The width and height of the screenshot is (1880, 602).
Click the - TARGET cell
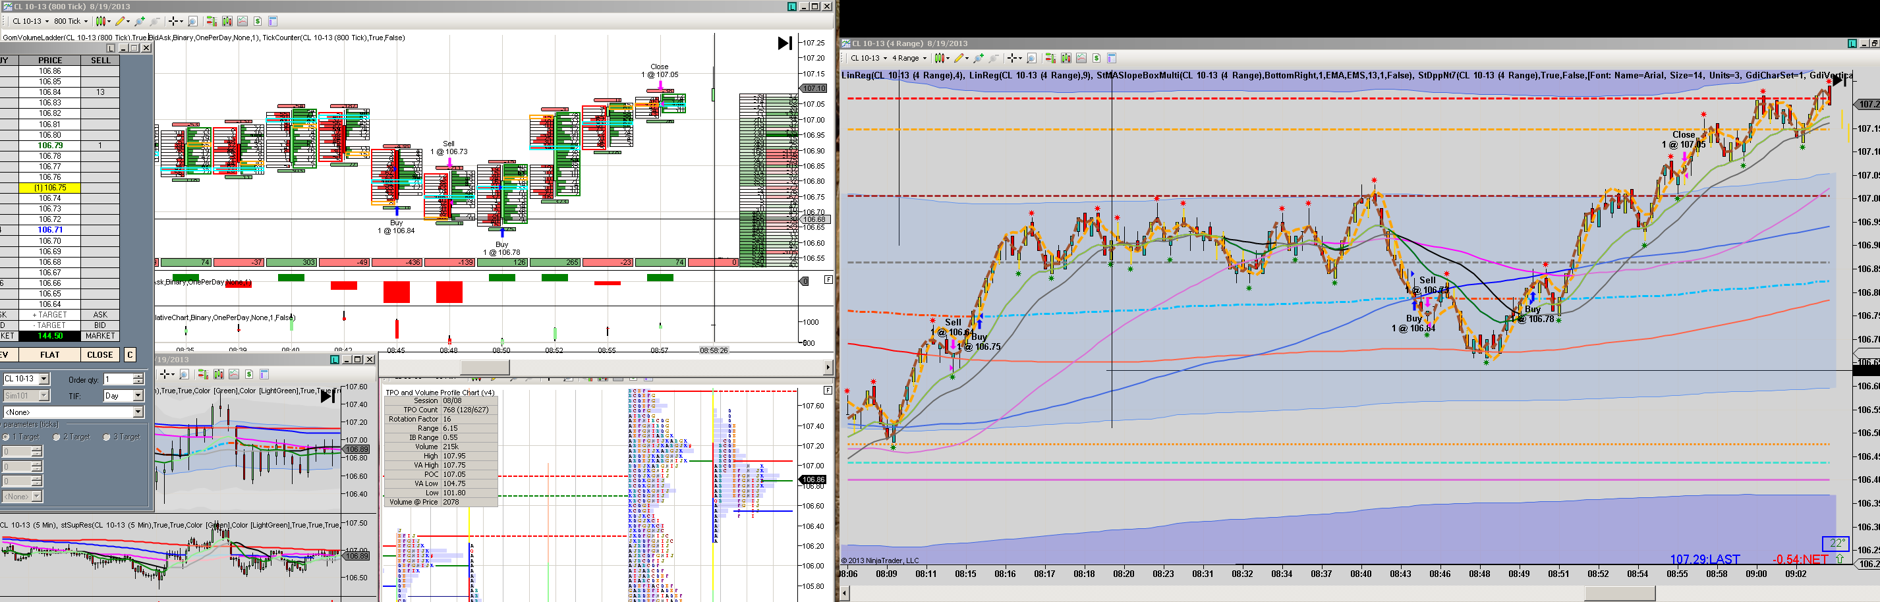coord(49,325)
